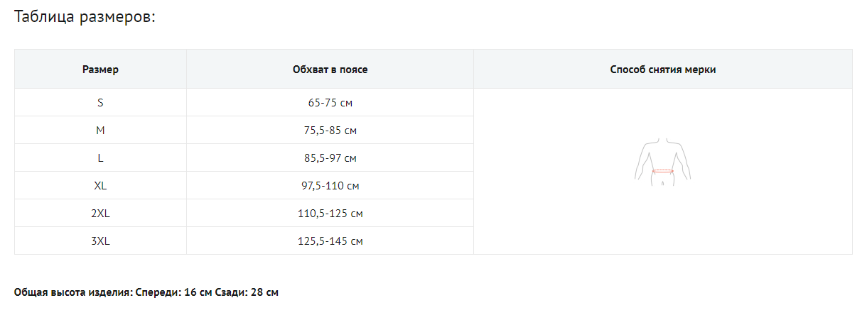Click the "Способ снятия мерки" column header
The width and height of the screenshot is (867, 315).
pos(662,70)
